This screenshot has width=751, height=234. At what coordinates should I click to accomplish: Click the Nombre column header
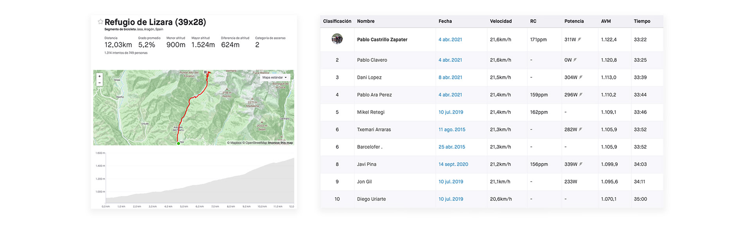point(366,21)
